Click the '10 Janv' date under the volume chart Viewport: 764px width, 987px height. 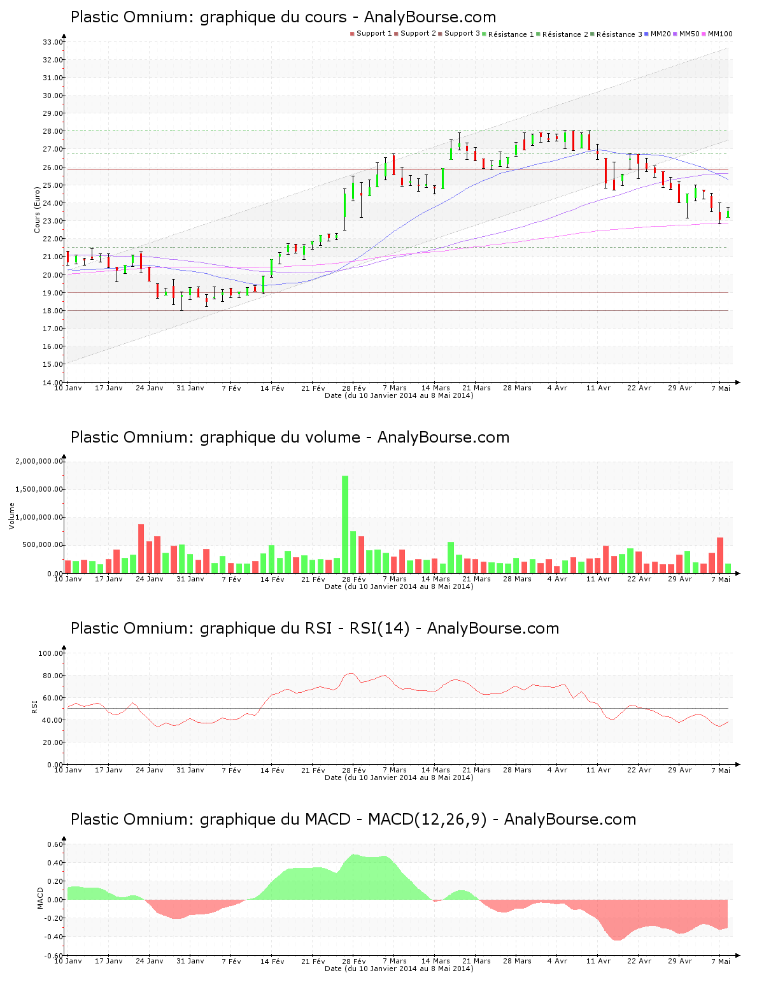pyautogui.click(x=67, y=579)
